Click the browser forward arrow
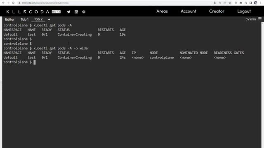This screenshot has width=264, height=148. (x=8, y=3)
